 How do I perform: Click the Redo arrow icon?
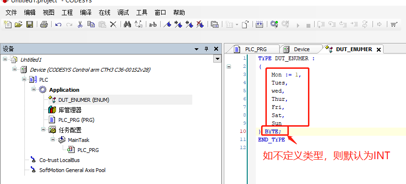69,25
